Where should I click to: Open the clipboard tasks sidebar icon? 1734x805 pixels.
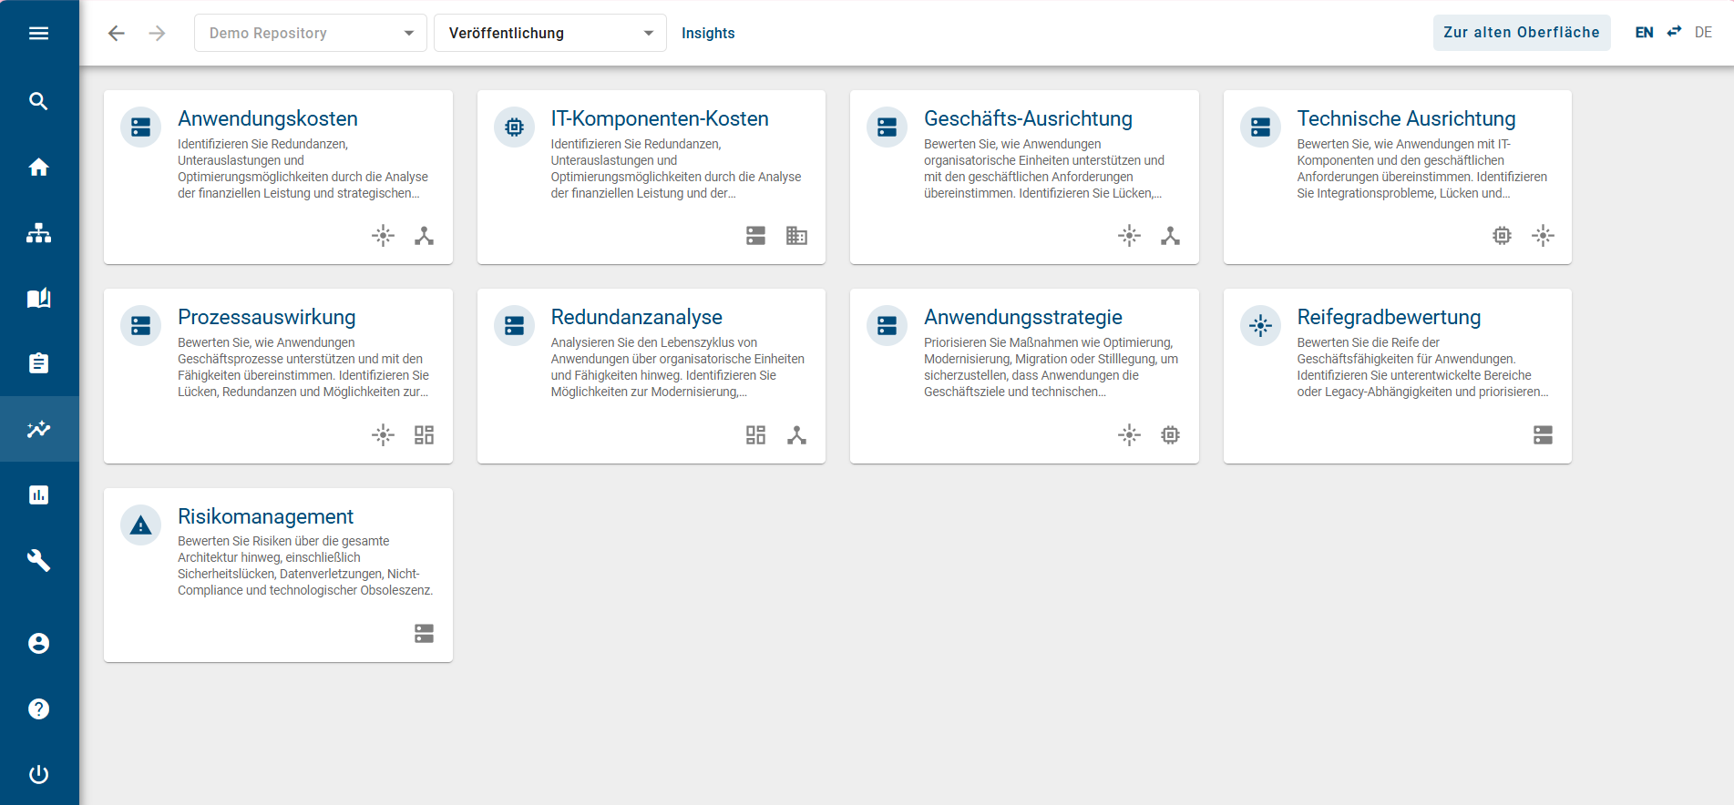tap(38, 363)
